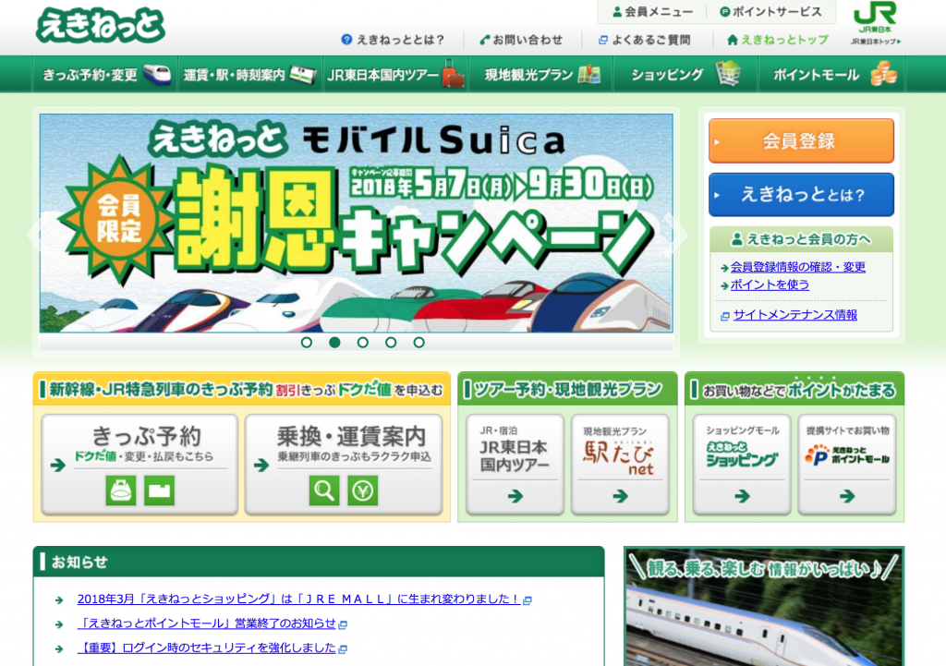Screen dimensions: 946x666
Task: Select third carousel dot
Action: [x=362, y=342]
